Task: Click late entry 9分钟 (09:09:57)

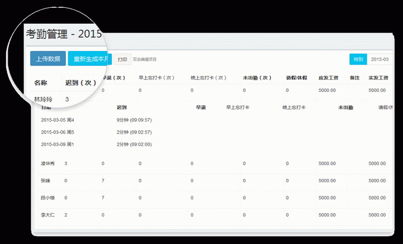Action: [134, 120]
